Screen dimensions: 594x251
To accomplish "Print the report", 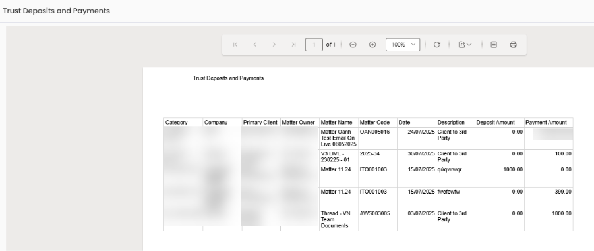I will tap(514, 45).
